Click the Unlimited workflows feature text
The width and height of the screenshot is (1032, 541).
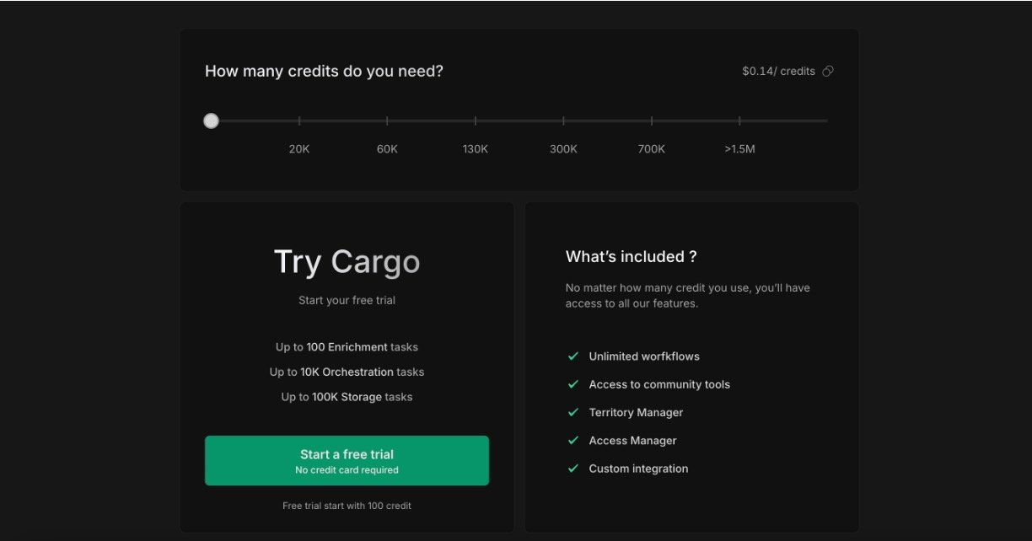pos(644,356)
